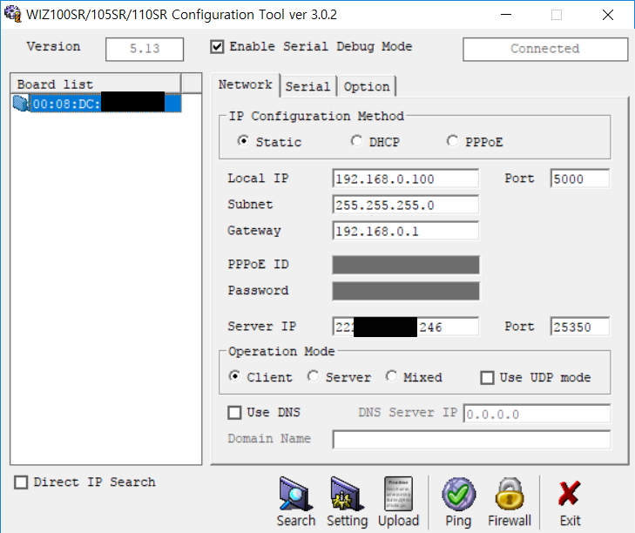635x533 pixels.
Task: Click the Search toolbar icon
Action: click(295, 494)
